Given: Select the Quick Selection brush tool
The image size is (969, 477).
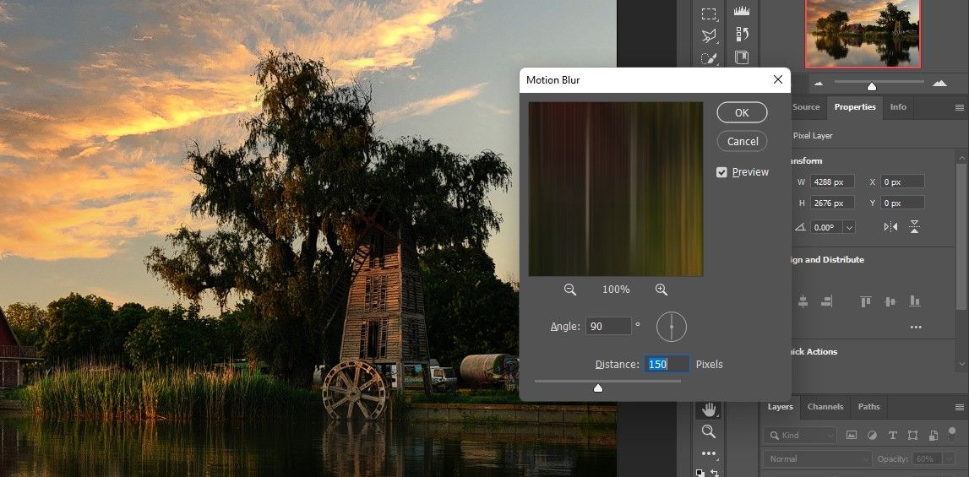Looking at the screenshot, I should tap(708, 59).
